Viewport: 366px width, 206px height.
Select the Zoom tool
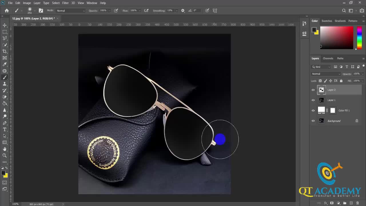(5, 155)
